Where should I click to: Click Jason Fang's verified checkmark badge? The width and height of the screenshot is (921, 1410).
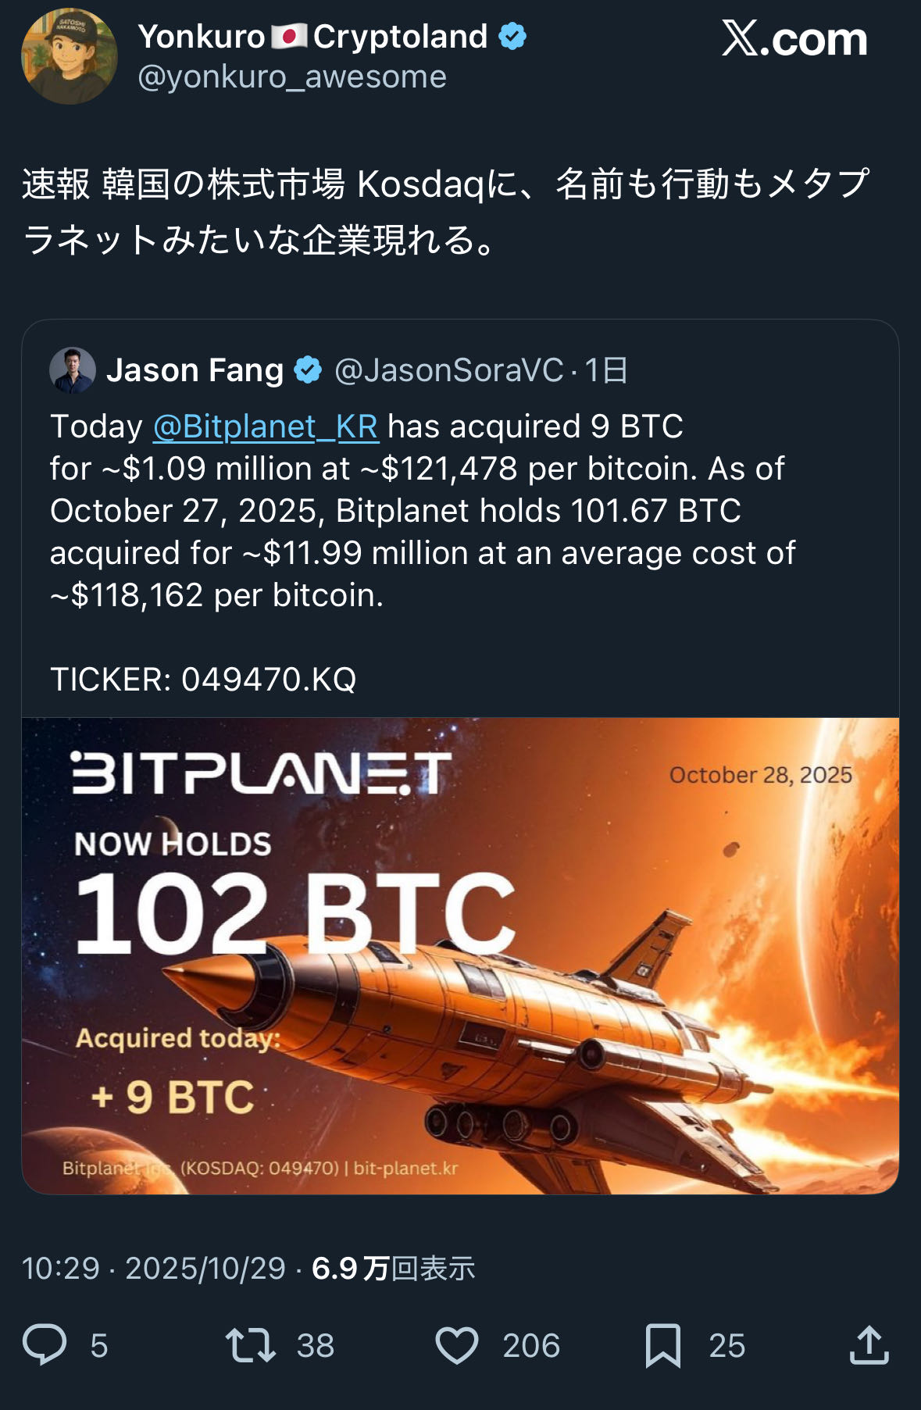[x=308, y=369]
